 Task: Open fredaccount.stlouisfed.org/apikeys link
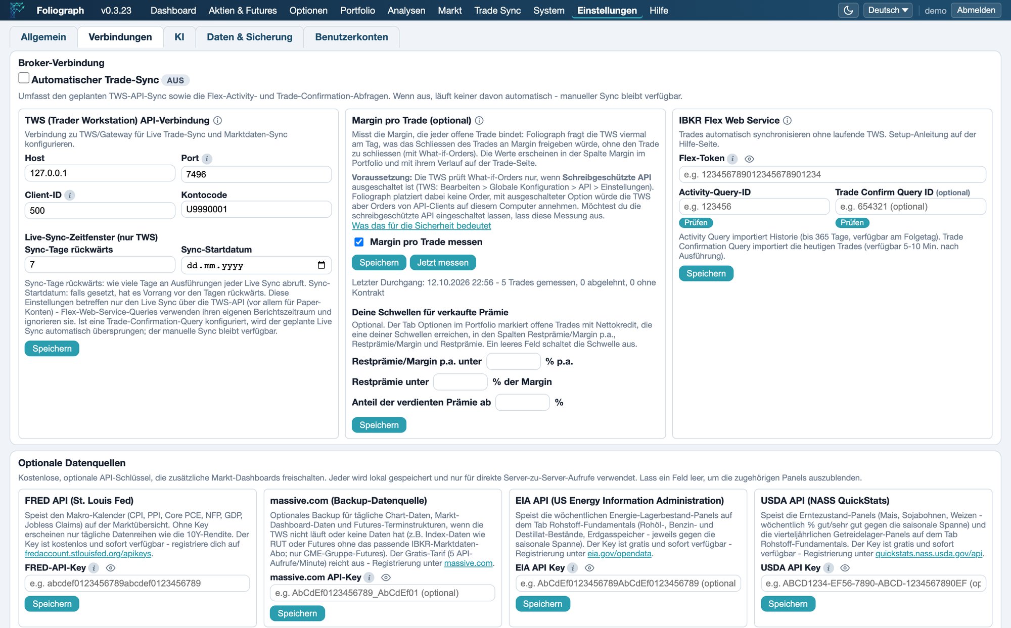tap(88, 554)
